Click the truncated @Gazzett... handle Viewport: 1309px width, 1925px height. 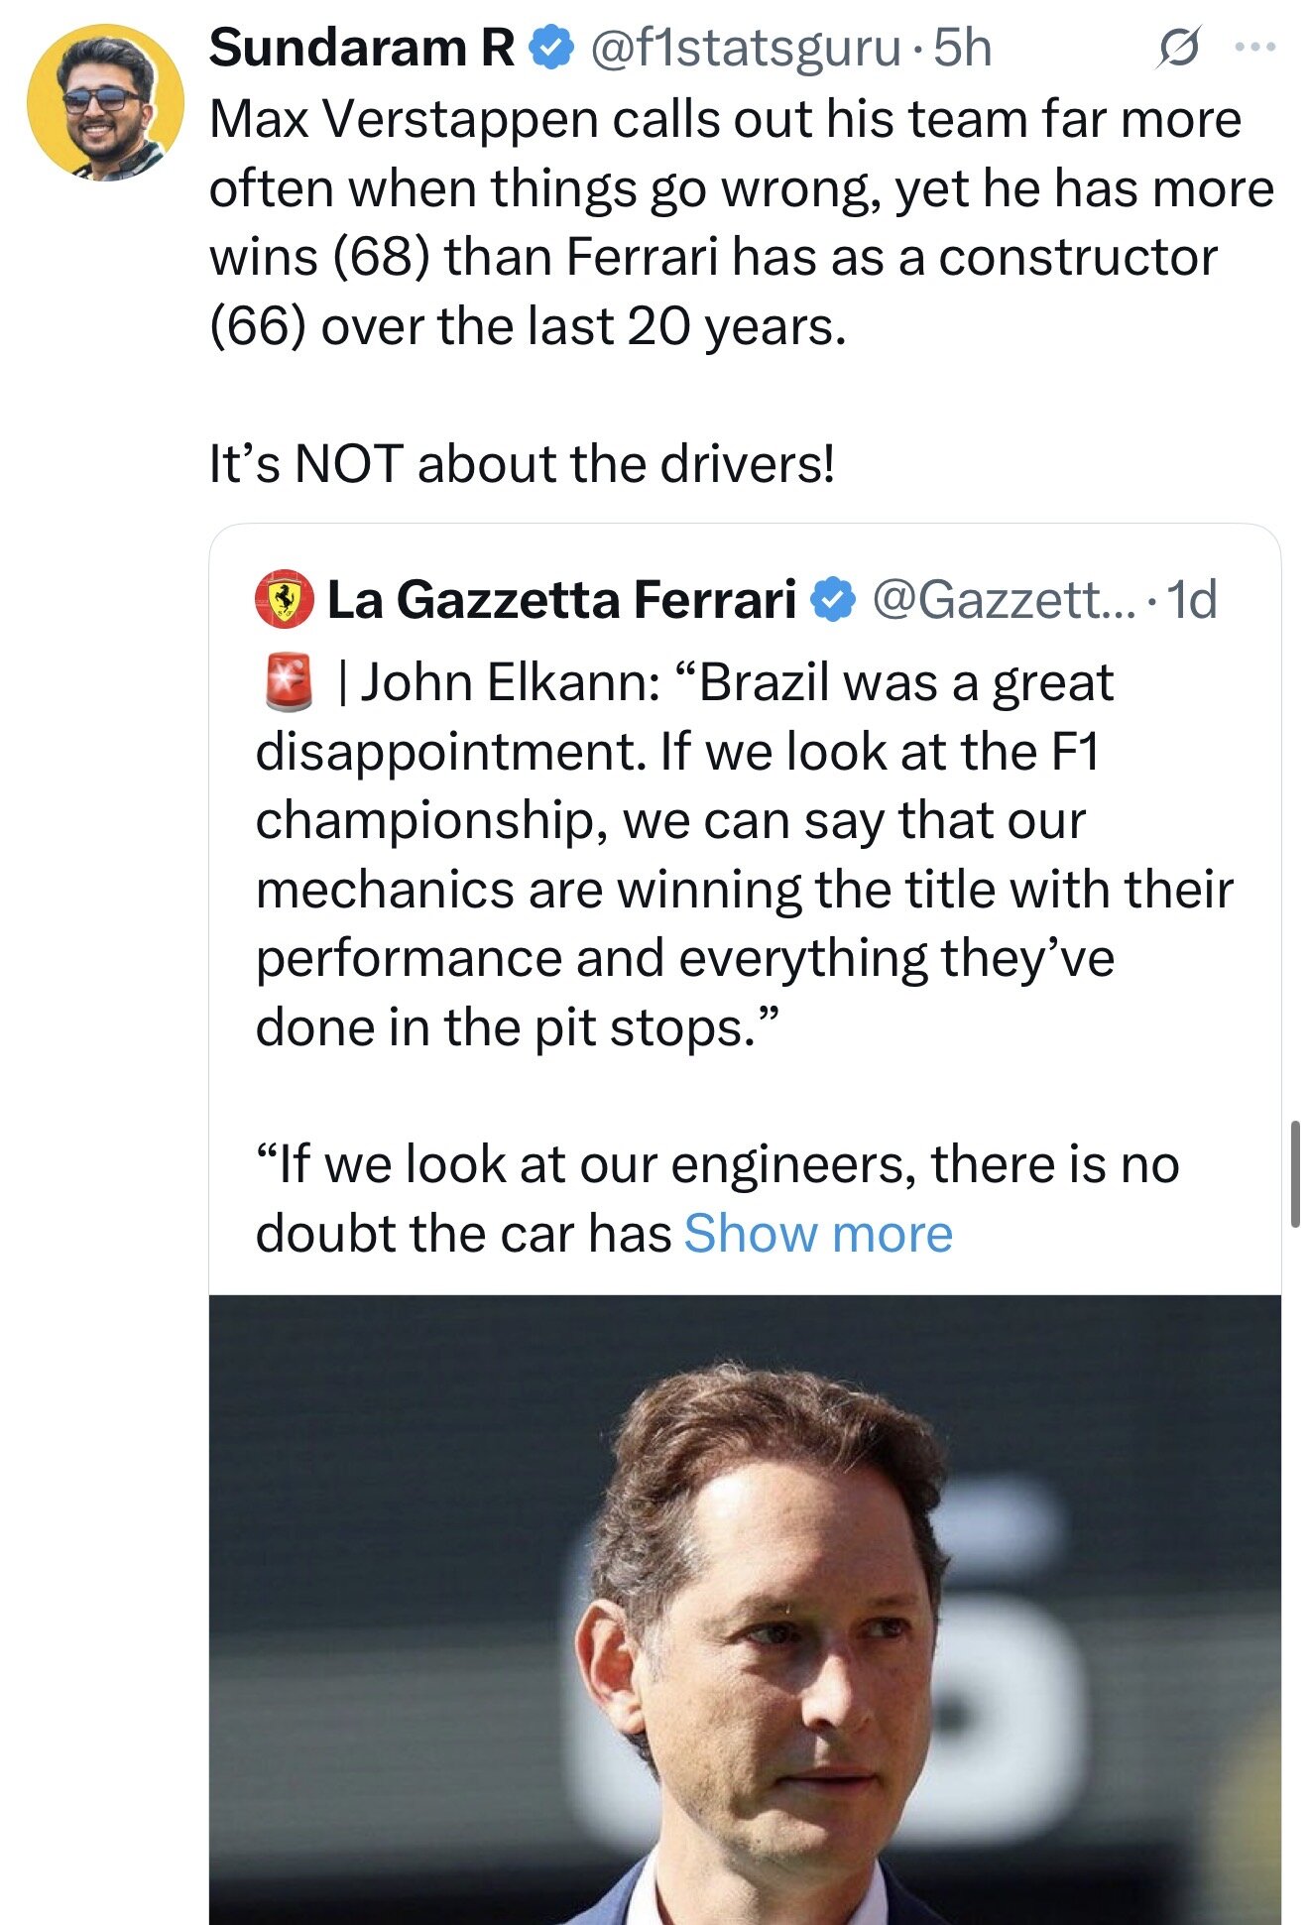coord(1001,599)
